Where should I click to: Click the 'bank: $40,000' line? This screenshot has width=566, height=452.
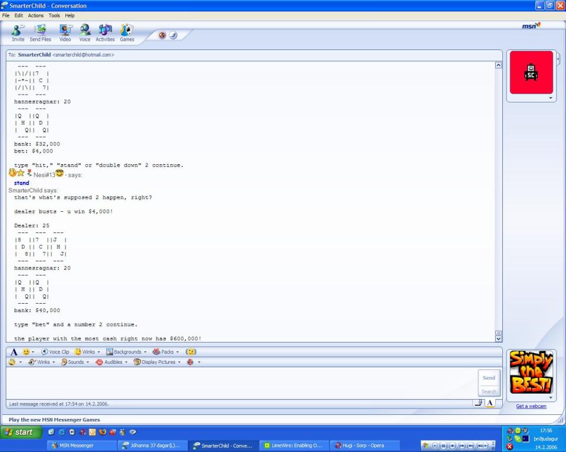pos(37,310)
